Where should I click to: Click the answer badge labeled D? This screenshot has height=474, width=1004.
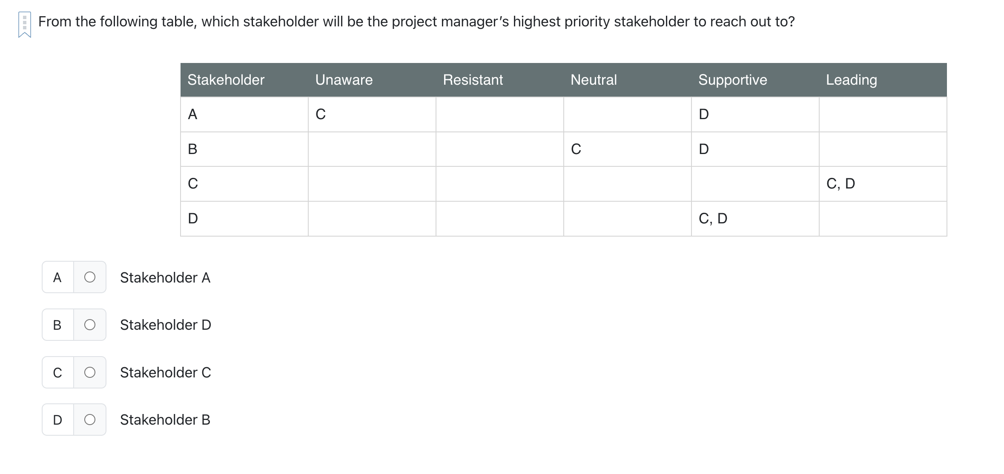(x=57, y=420)
